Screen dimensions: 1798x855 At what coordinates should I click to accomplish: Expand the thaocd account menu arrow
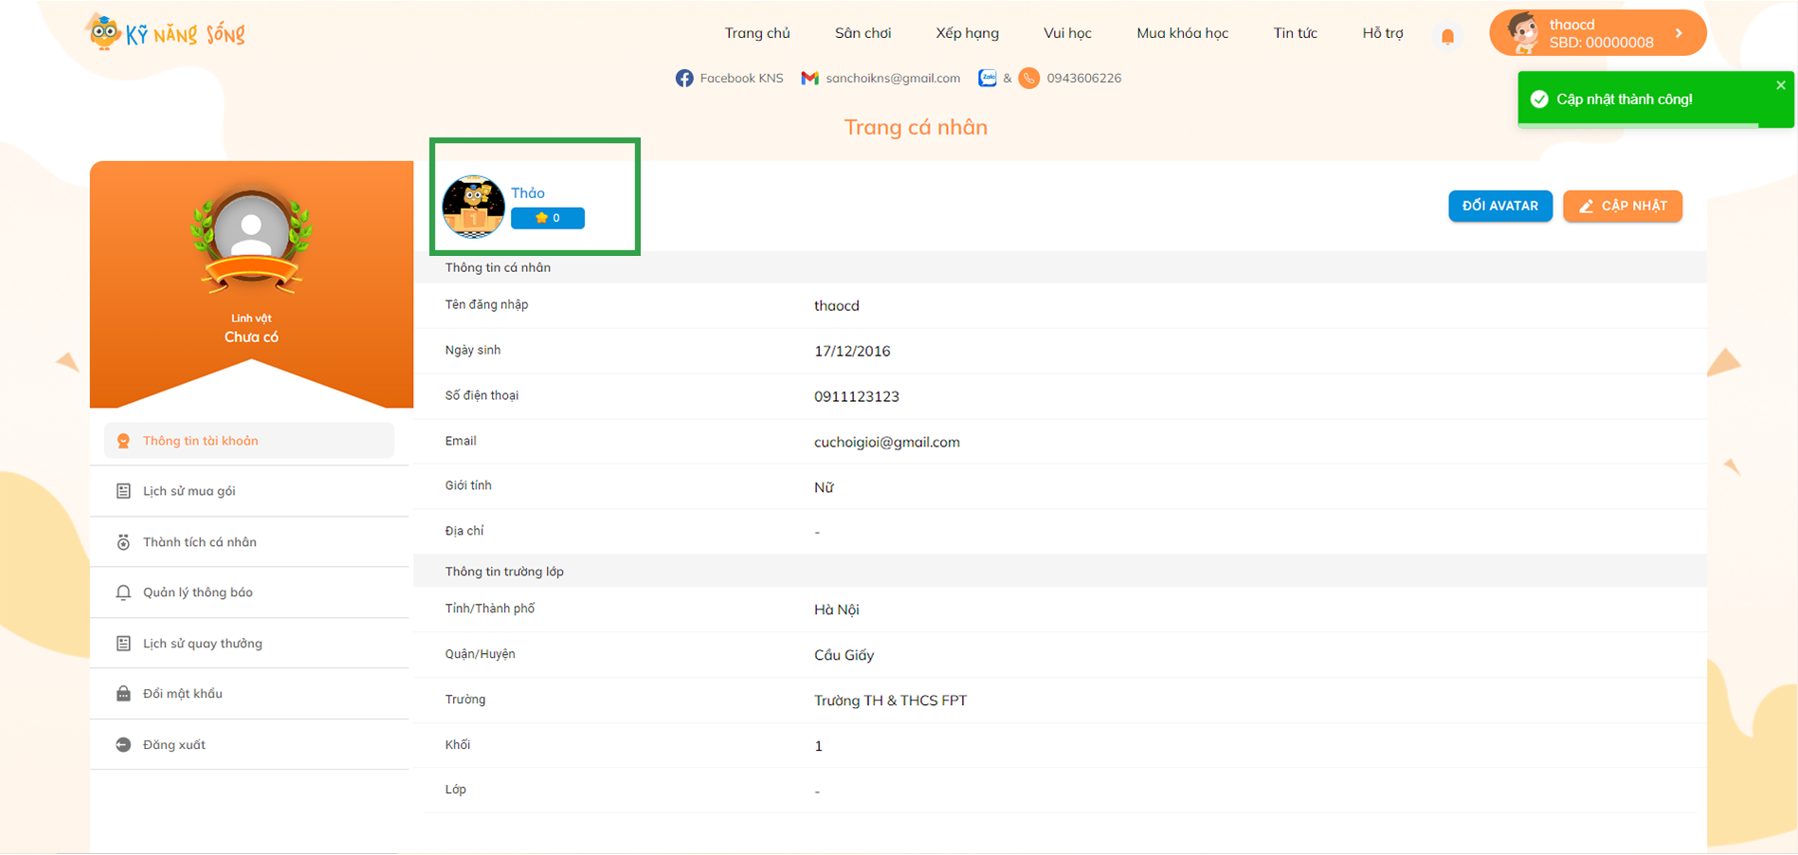point(1679,33)
